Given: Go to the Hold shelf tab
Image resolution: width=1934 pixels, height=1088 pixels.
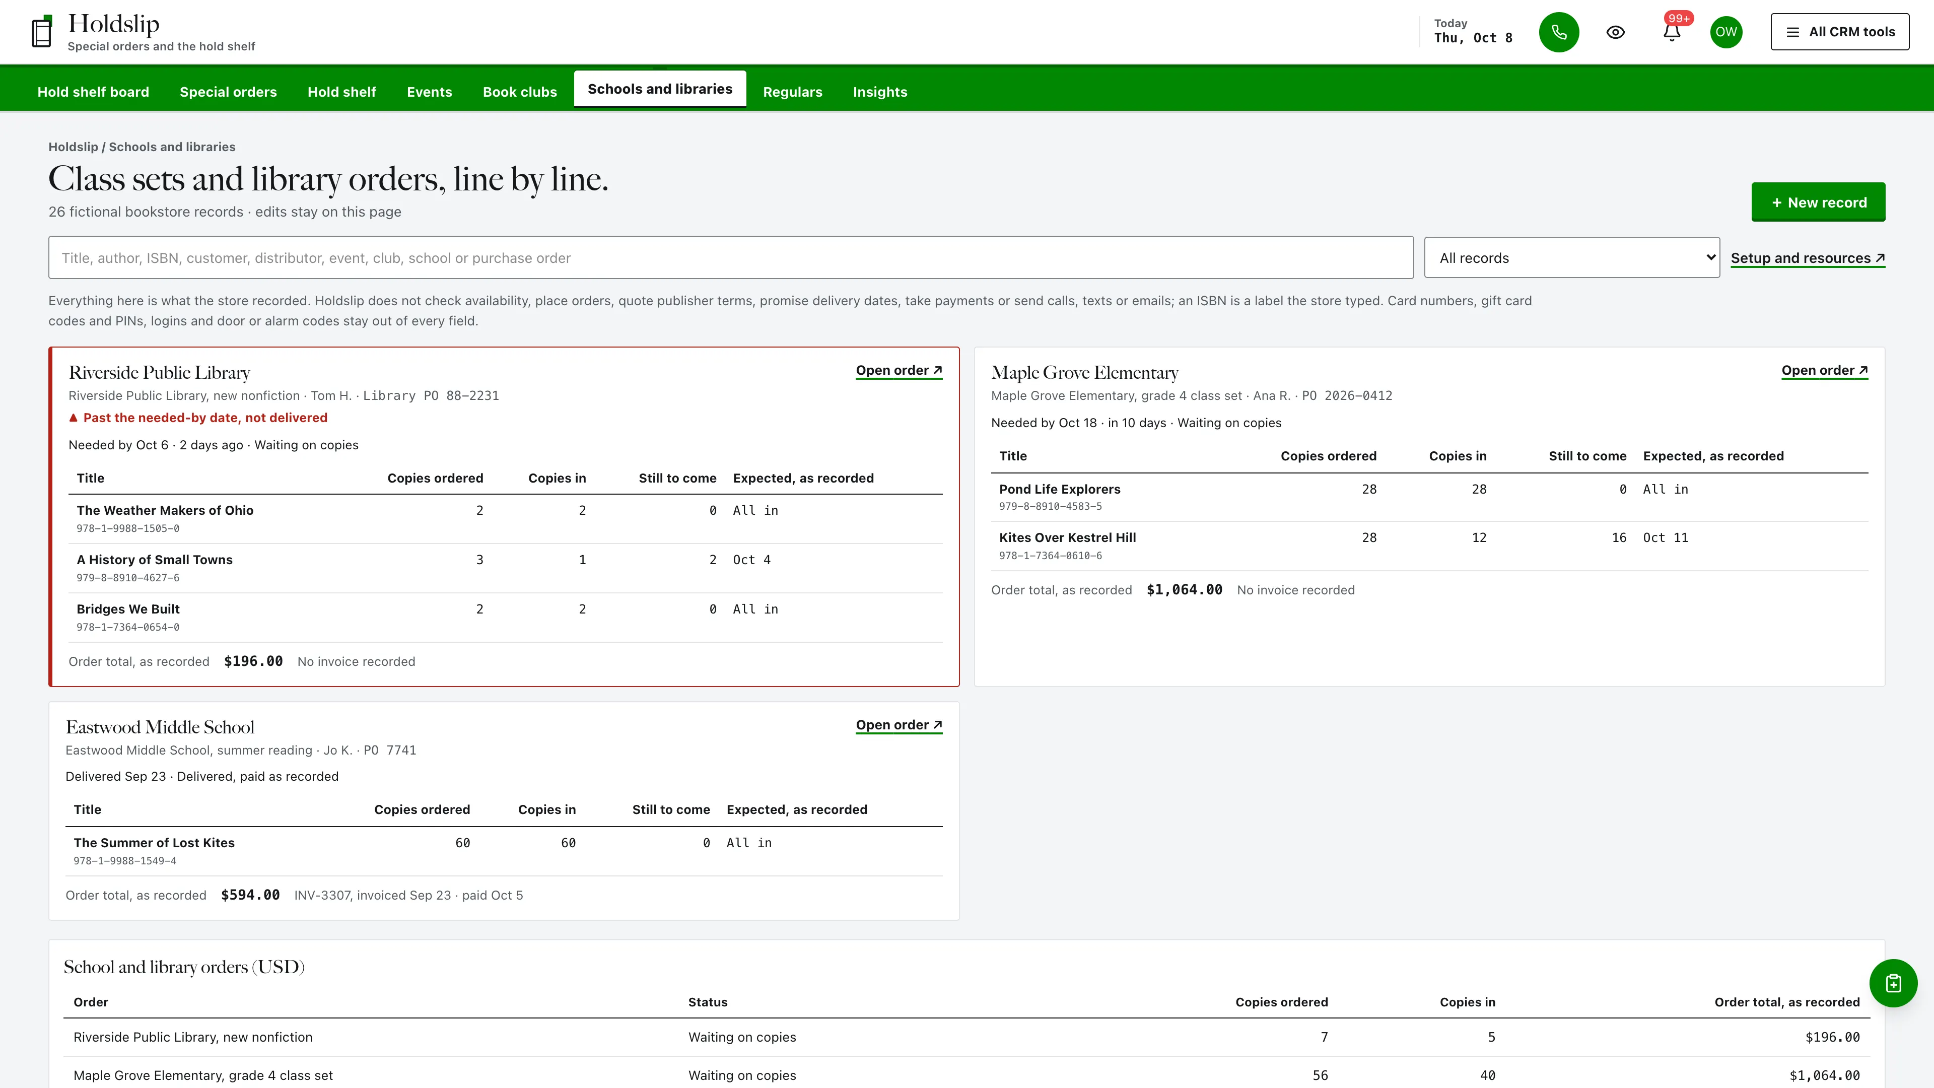Looking at the screenshot, I should pos(341,92).
